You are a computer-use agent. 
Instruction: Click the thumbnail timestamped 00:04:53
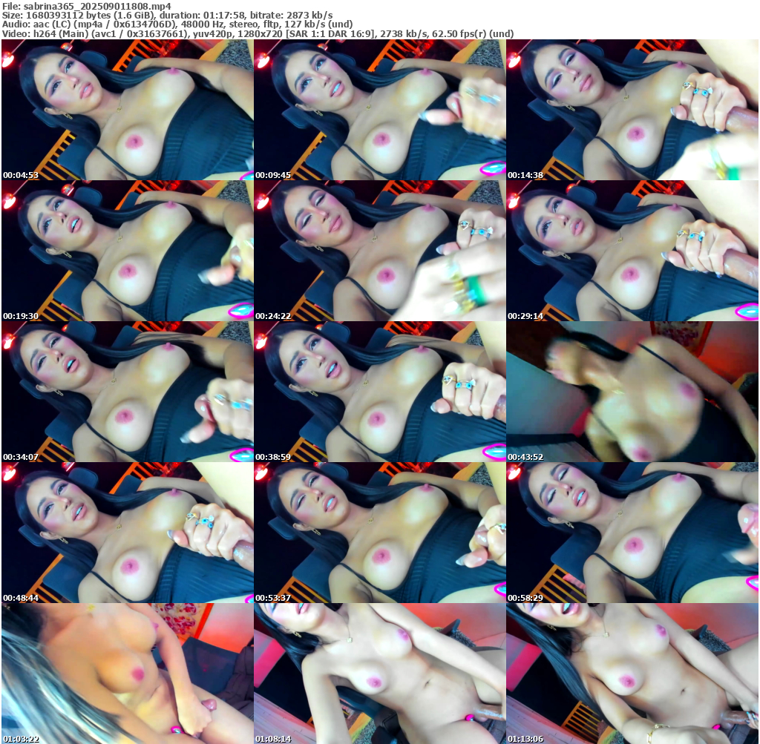point(127,110)
